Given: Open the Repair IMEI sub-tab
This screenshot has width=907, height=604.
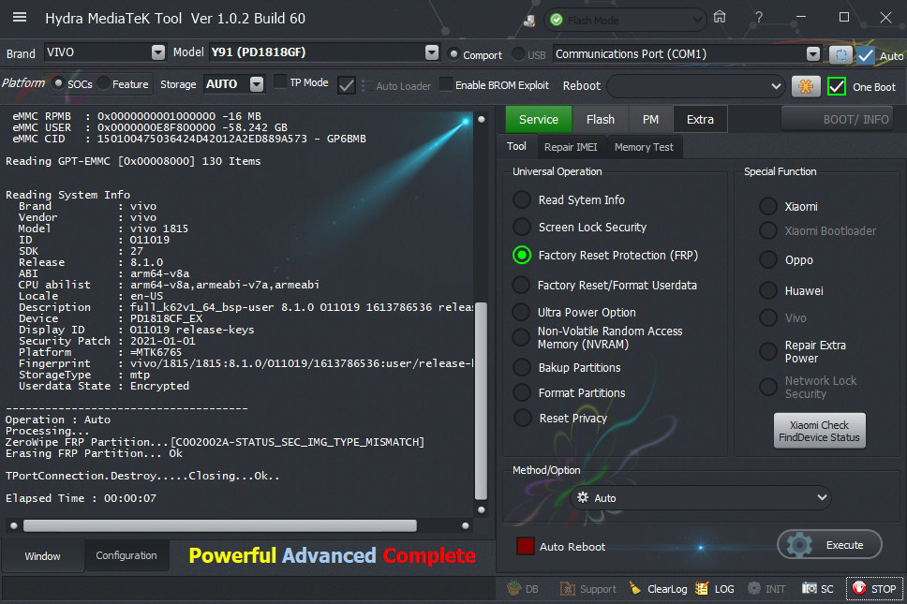Looking at the screenshot, I should click(572, 147).
